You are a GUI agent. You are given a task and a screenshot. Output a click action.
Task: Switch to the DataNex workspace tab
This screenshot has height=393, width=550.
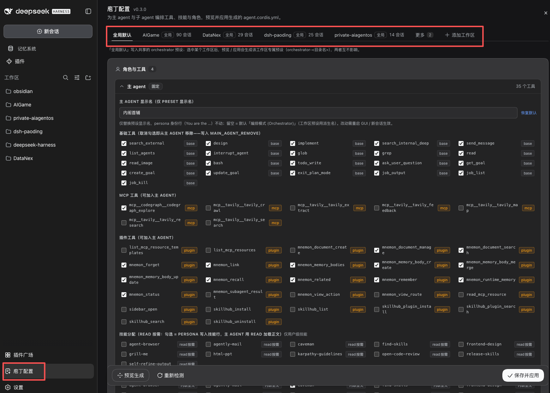(228, 35)
